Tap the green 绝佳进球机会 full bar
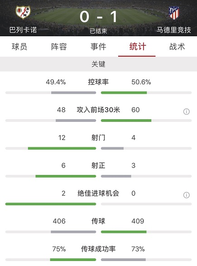 pos(51,204)
